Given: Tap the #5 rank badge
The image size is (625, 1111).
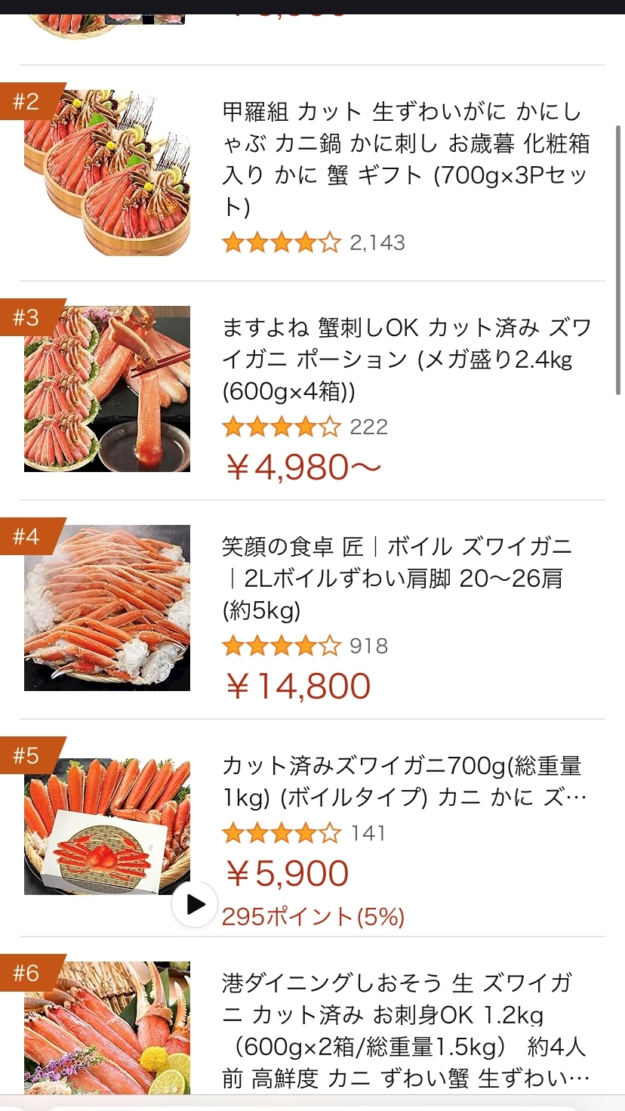Looking at the screenshot, I should [30, 755].
